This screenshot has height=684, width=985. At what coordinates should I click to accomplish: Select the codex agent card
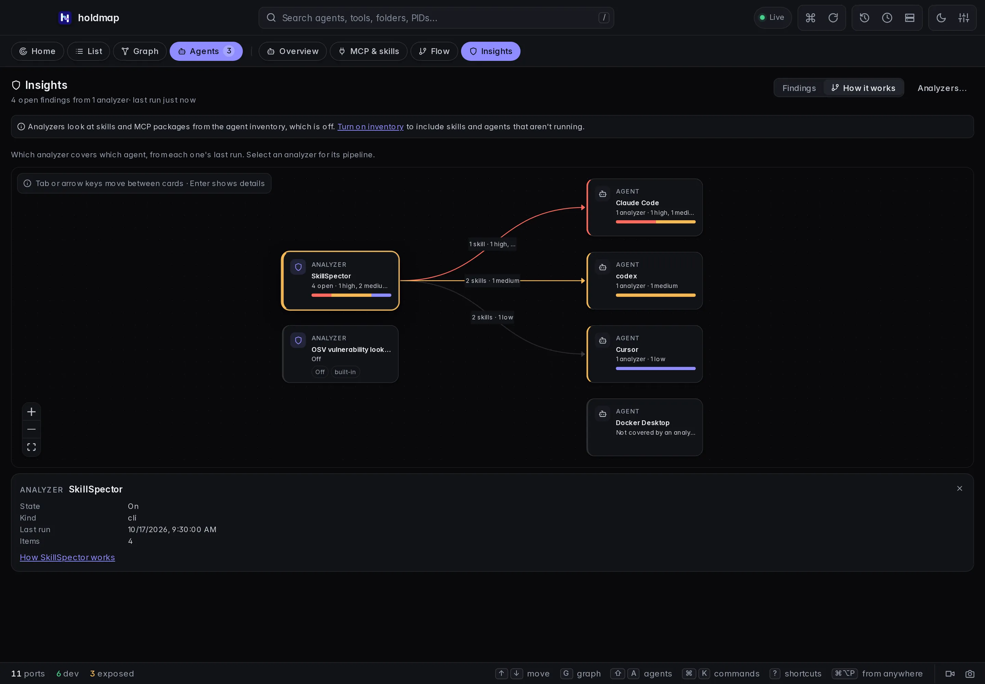[644, 281]
